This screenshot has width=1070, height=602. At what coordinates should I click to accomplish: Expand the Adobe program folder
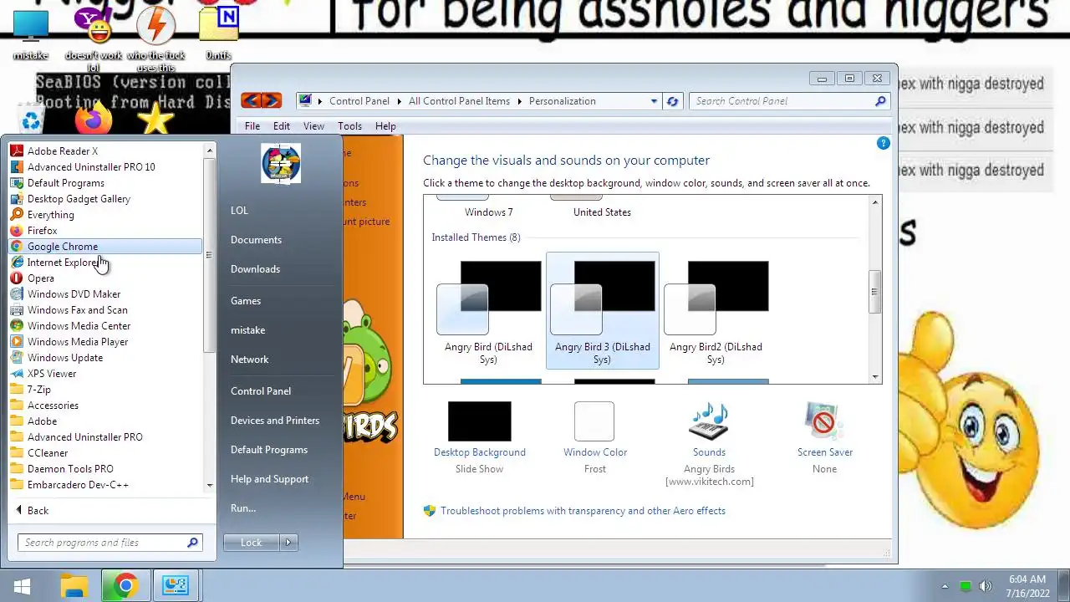click(42, 421)
